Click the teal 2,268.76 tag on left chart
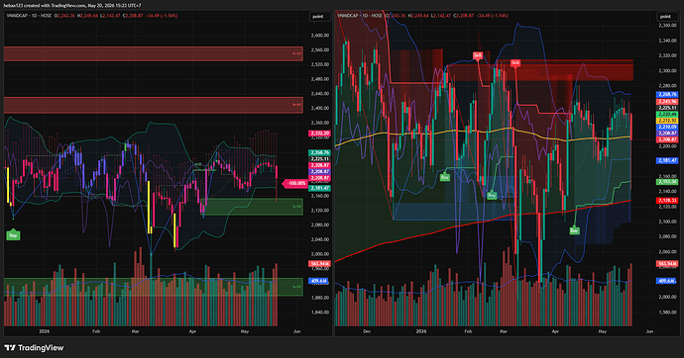This screenshot has width=684, height=358. 319,152
